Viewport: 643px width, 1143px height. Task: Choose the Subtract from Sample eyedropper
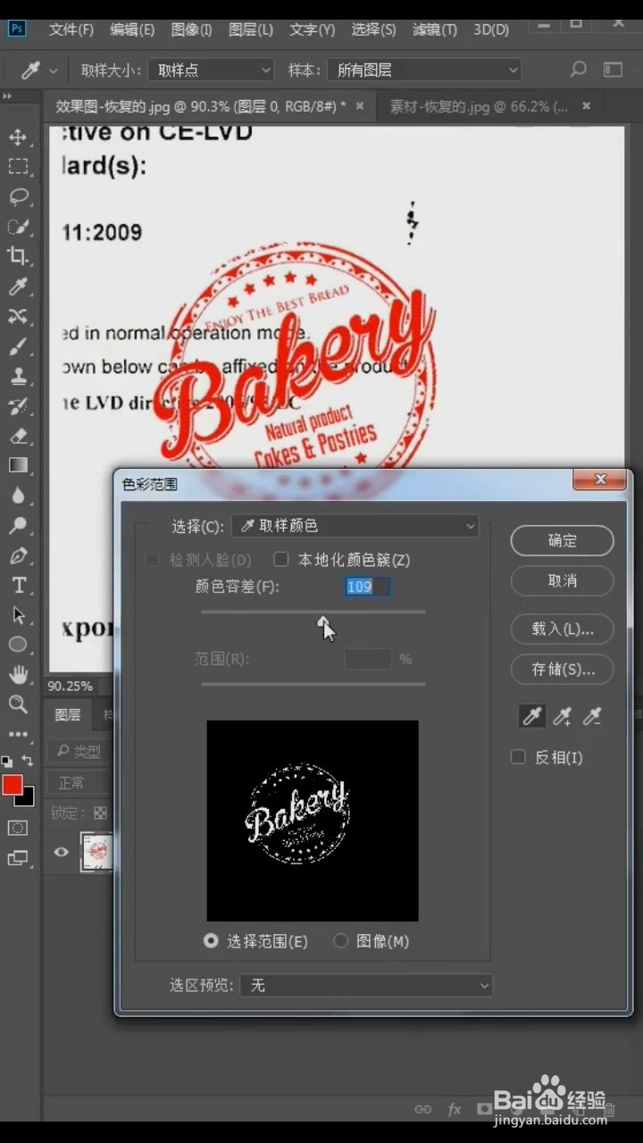[592, 716]
